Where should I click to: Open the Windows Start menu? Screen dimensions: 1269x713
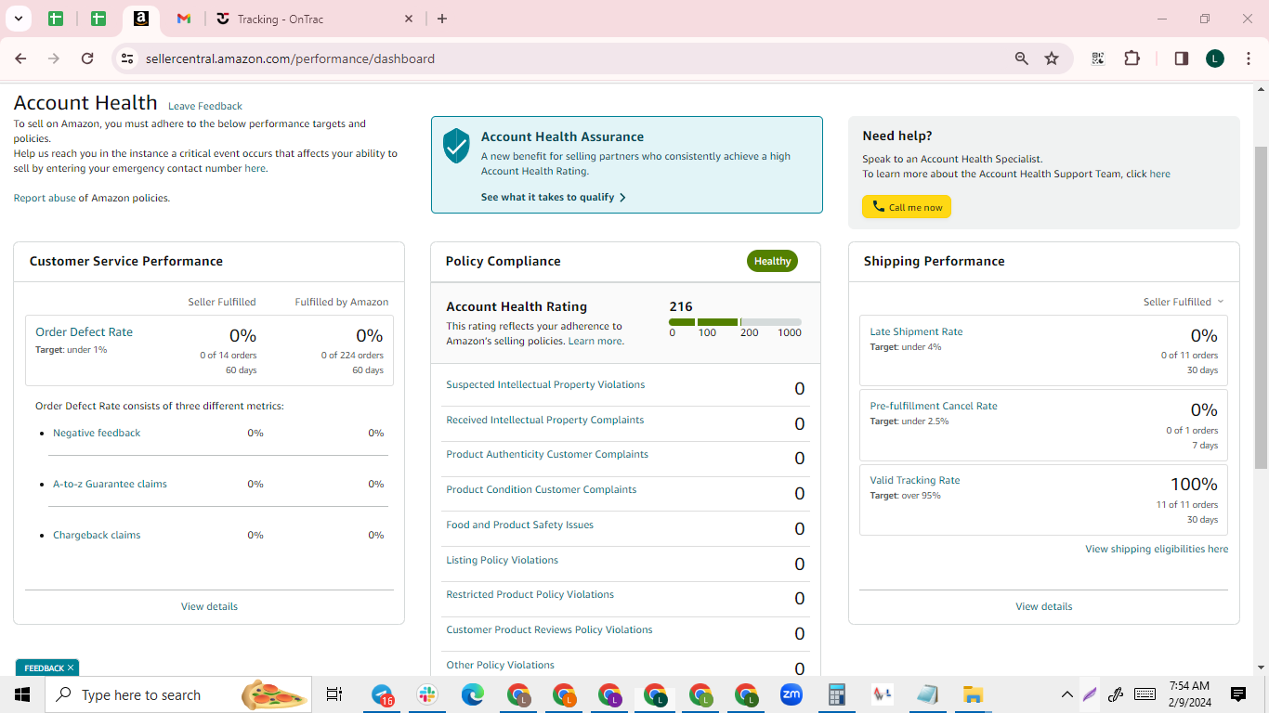(21, 694)
